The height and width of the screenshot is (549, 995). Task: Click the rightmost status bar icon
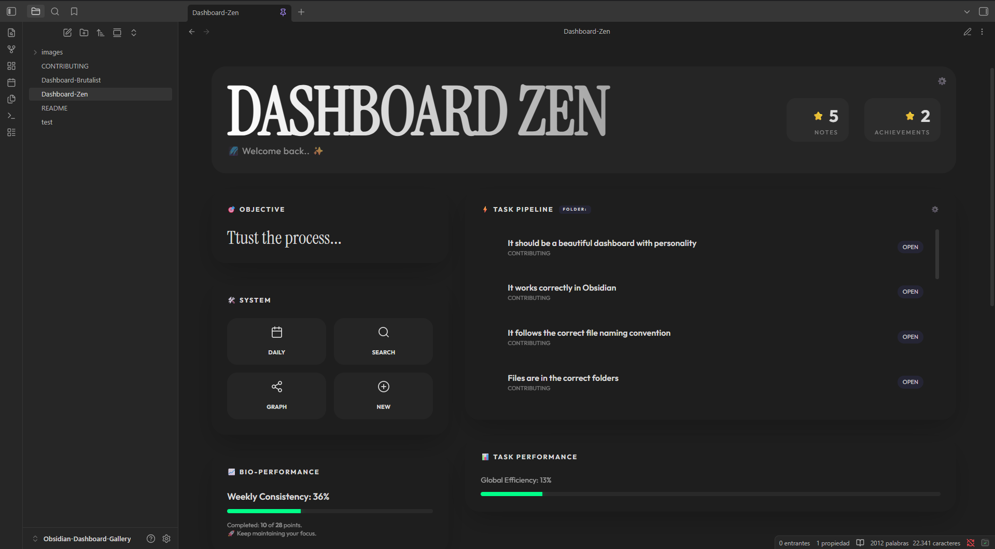pos(985,543)
